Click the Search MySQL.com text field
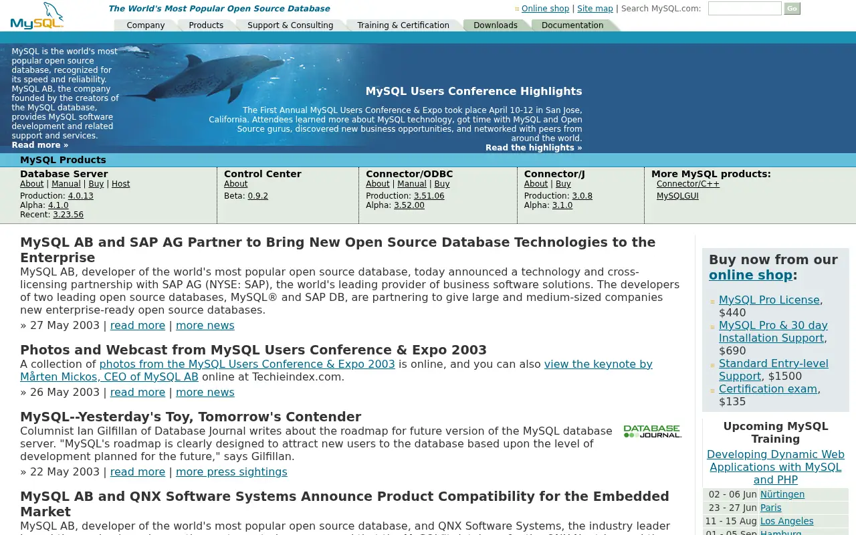This screenshot has height=535, width=856. (x=744, y=9)
